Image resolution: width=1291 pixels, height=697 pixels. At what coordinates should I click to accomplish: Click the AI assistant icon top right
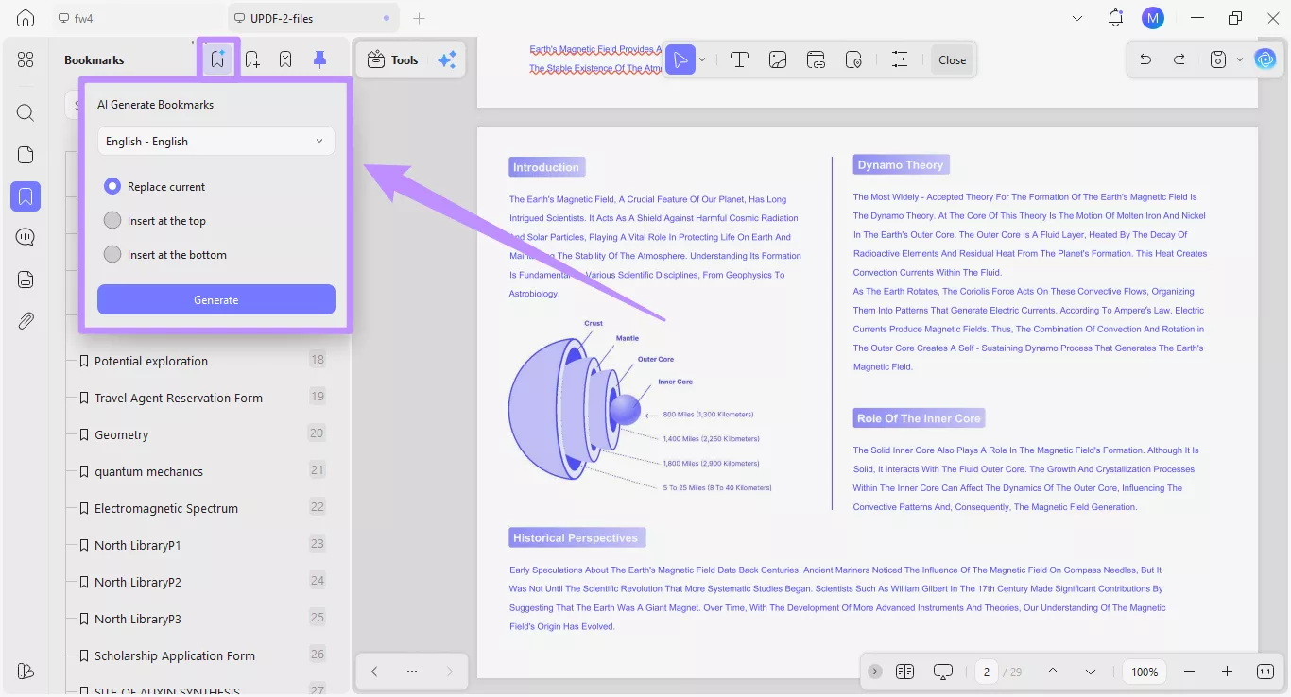(1265, 59)
